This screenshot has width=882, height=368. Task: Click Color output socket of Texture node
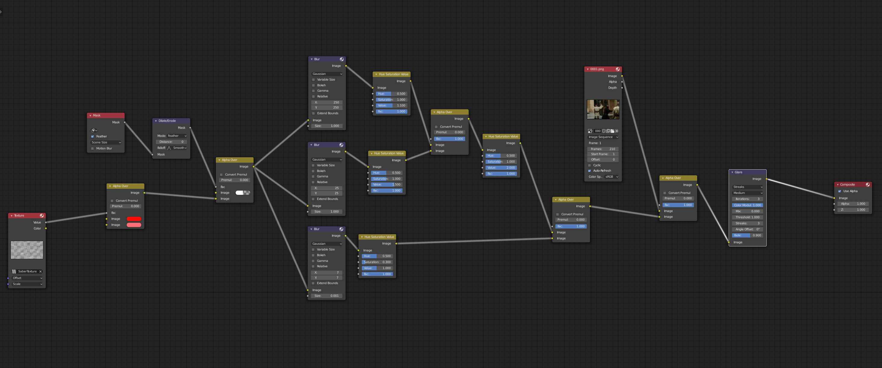[46, 228]
